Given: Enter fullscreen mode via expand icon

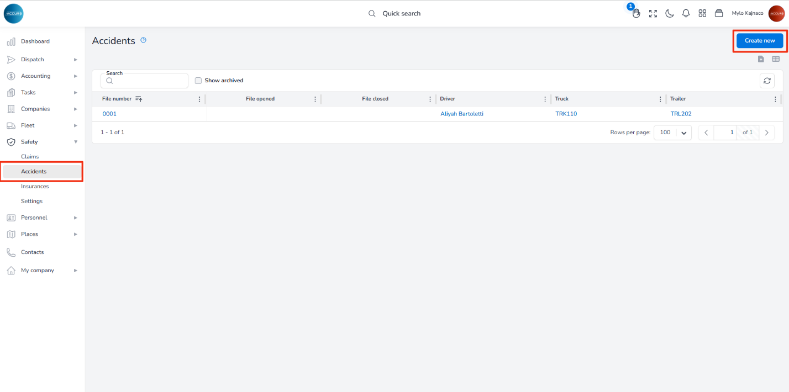Looking at the screenshot, I should coord(653,13).
